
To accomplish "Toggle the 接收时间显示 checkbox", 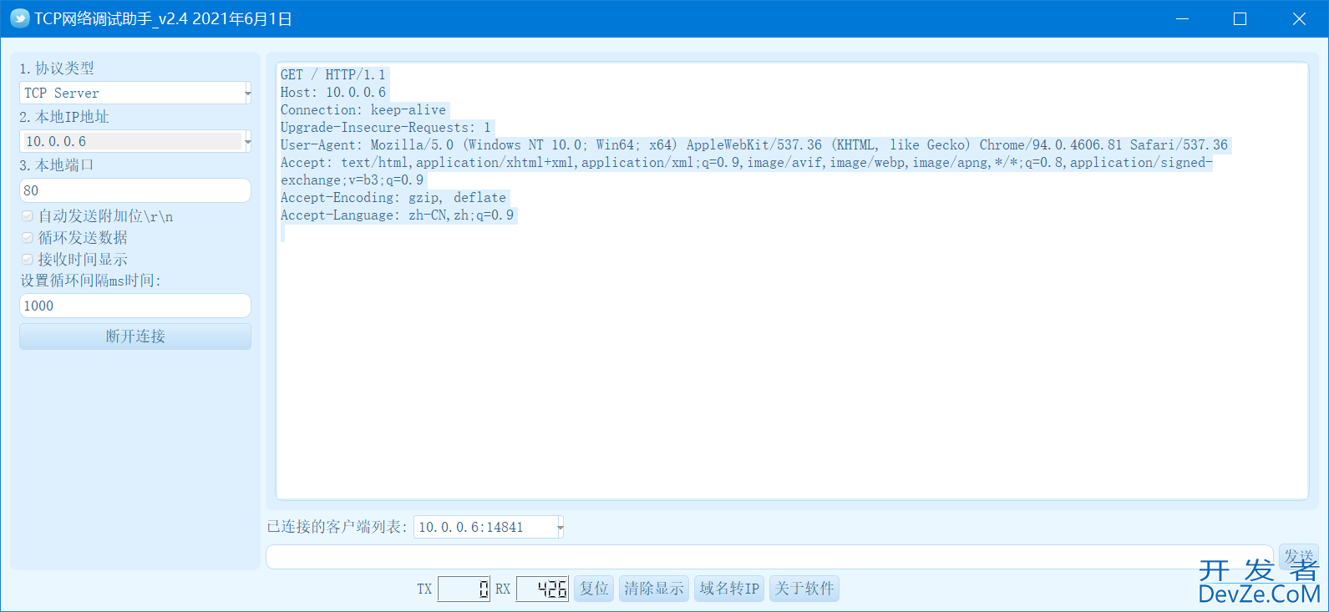I will [28, 260].
